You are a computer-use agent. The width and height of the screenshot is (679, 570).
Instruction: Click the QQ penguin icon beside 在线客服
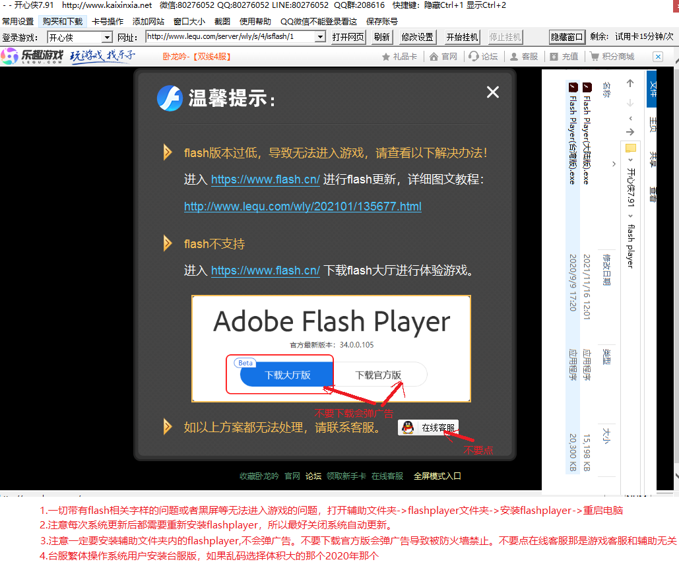tap(408, 427)
